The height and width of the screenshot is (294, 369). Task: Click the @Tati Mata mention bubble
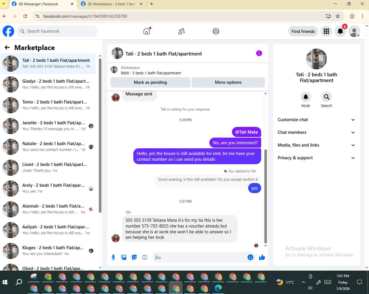[x=246, y=132]
